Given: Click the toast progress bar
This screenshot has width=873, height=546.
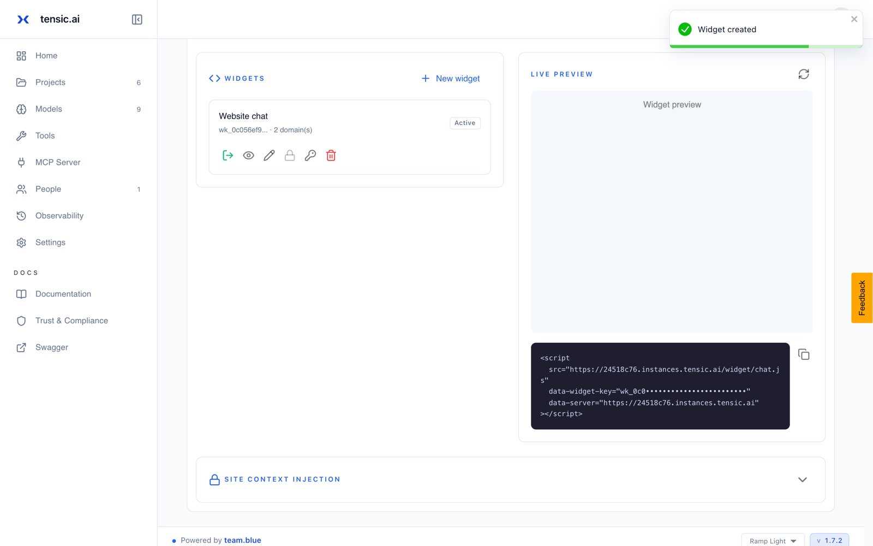Looking at the screenshot, I should tap(766, 46).
